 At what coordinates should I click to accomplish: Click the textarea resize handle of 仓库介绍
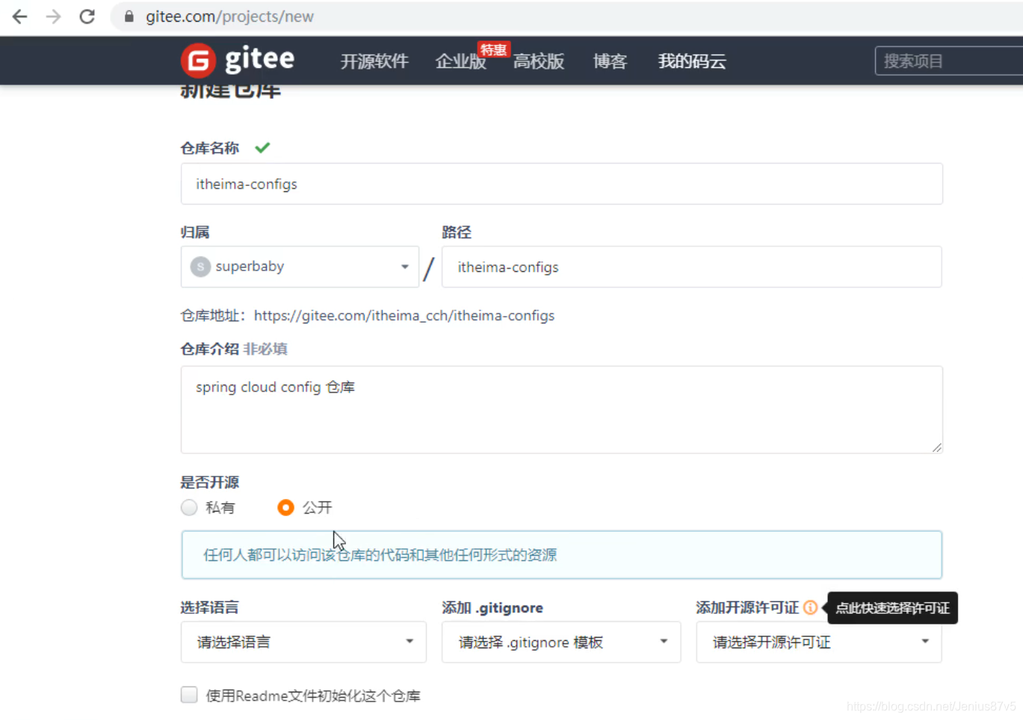(937, 447)
